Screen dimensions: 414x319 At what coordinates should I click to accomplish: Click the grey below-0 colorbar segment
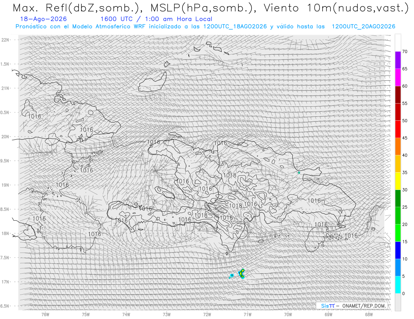pos(398,302)
